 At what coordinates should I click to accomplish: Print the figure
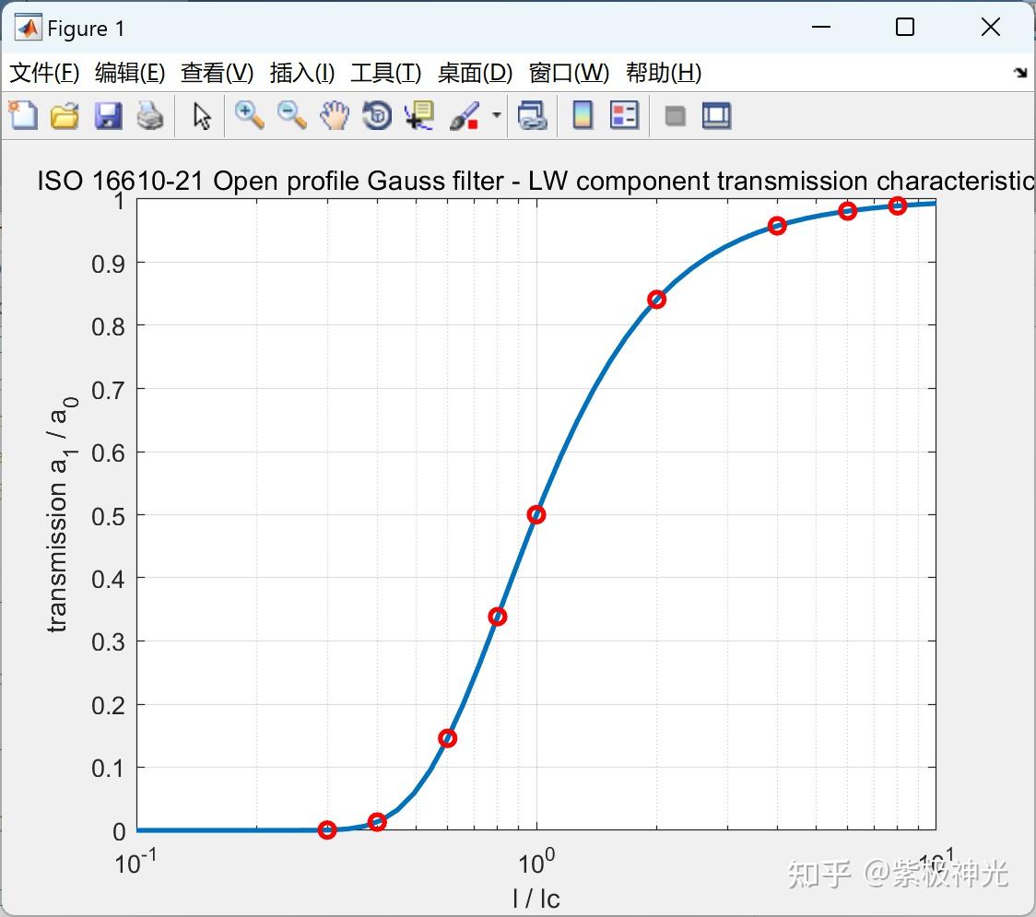(x=150, y=115)
